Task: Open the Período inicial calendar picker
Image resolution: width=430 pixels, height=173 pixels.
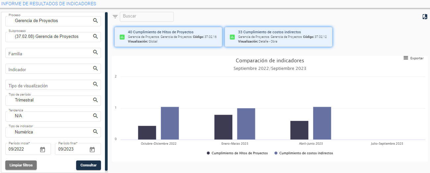Action: point(42,150)
